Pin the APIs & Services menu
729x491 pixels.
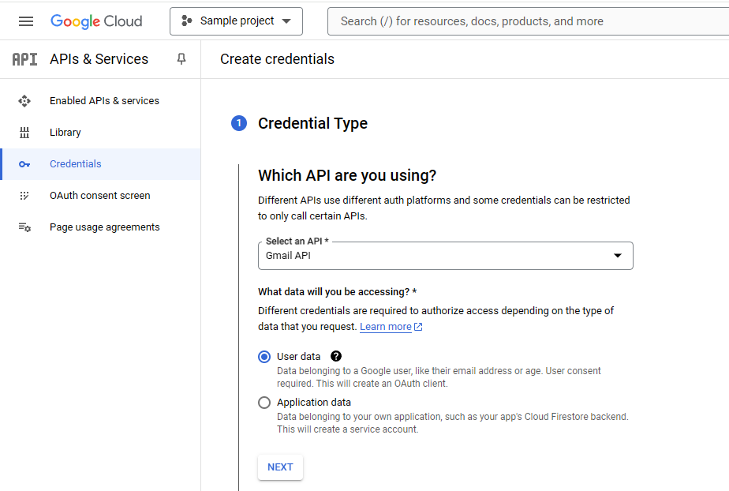coord(181,59)
